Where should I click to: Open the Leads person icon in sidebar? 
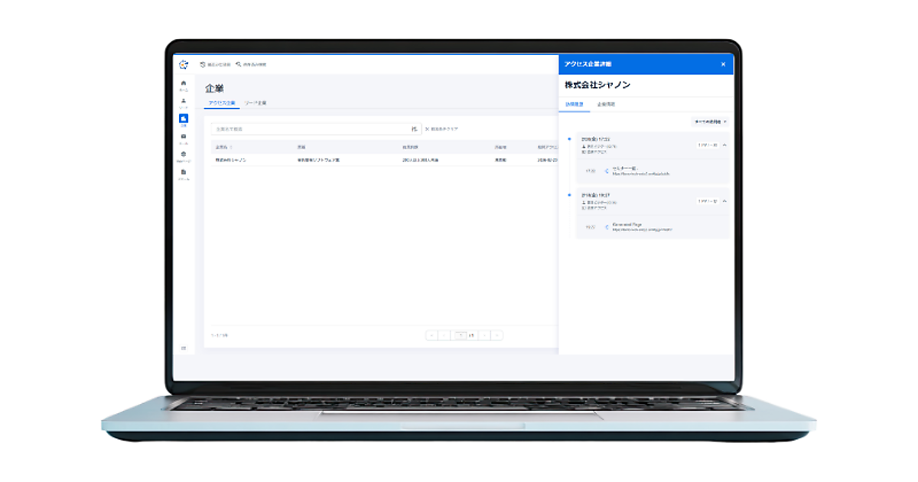point(184,102)
